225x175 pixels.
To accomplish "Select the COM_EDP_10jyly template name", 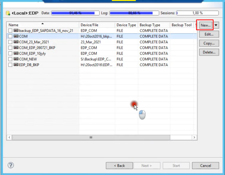I will (x=33, y=53).
